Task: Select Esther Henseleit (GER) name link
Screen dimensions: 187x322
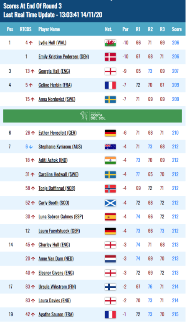Action: tap(58, 133)
